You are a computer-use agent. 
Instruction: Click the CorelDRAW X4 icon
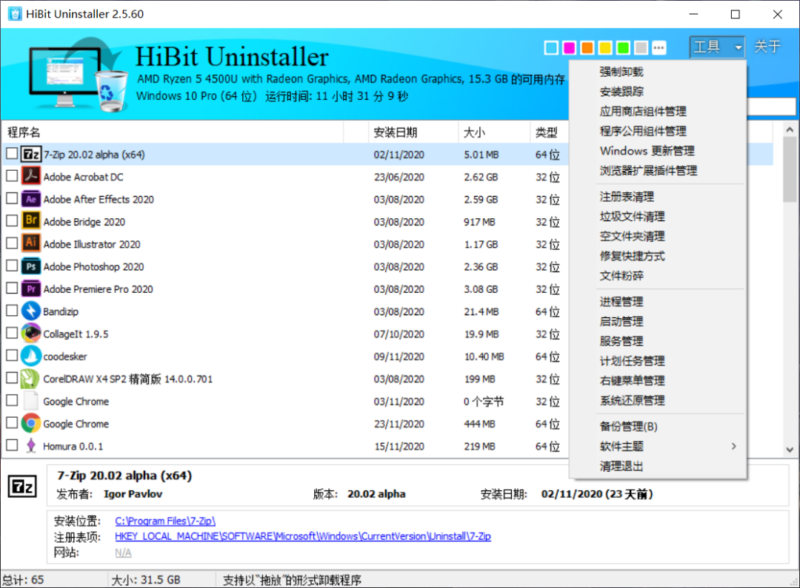click(31, 379)
